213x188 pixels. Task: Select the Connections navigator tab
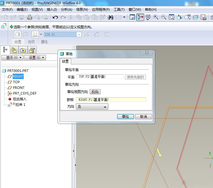pos(32,50)
